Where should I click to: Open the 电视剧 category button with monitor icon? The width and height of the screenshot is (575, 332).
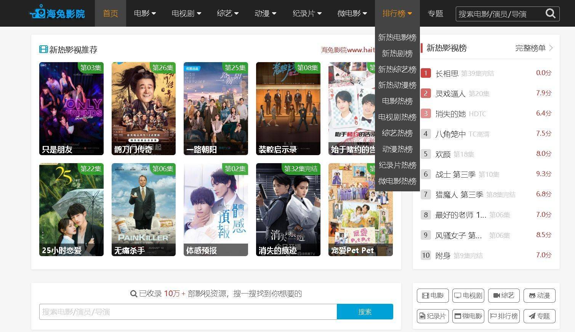(x=468, y=295)
